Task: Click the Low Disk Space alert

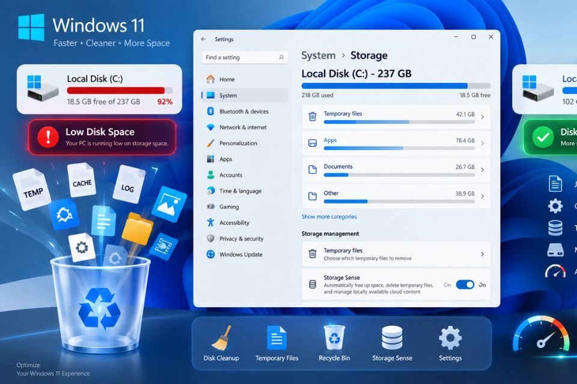Action: click(102, 137)
